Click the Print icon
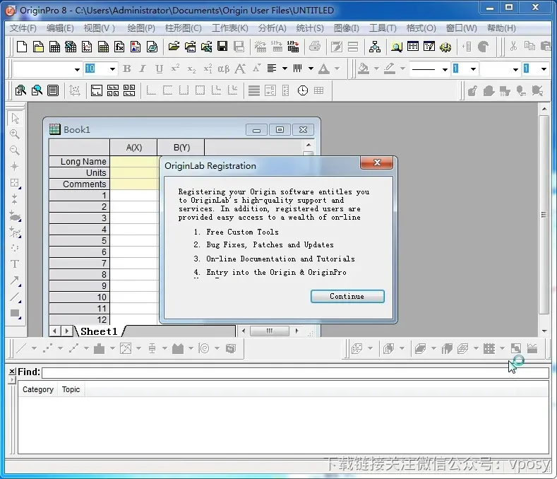The height and width of the screenshot is (479, 557). click(x=315, y=47)
